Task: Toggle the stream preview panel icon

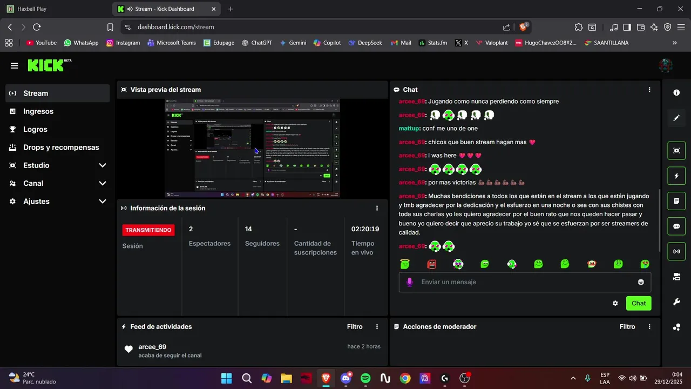Action: (676, 151)
